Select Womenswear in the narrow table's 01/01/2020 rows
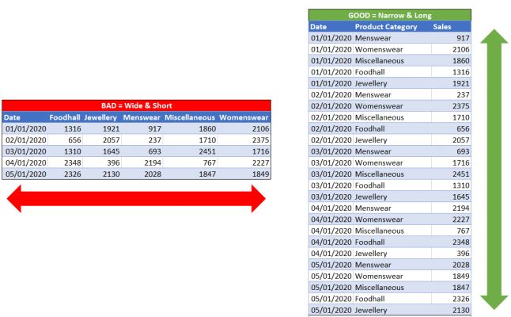Viewport: 511px width, 317px height. click(379, 49)
